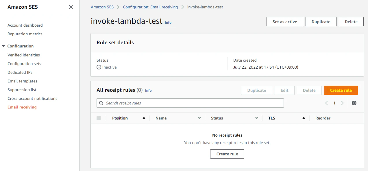Open Account dashboard in sidebar
Viewport: 368px width, 171px height.
click(25, 25)
